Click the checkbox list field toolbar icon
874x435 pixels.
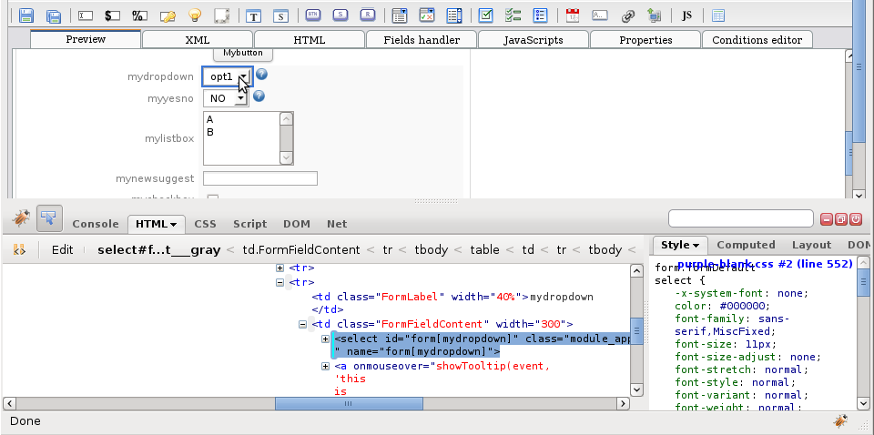tap(513, 15)
